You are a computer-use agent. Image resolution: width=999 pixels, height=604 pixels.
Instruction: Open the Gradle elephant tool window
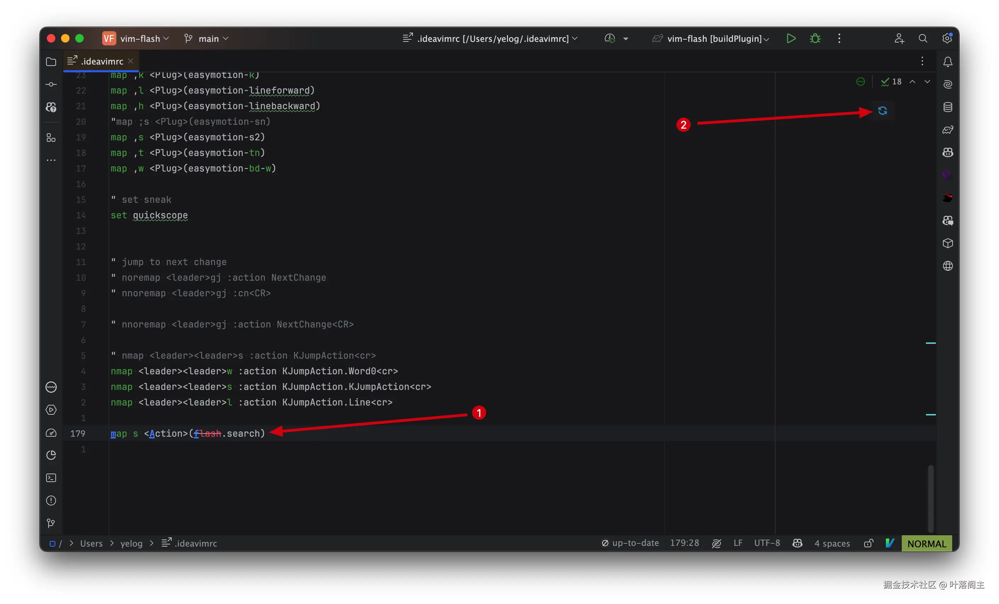click(x=948, y=130)
